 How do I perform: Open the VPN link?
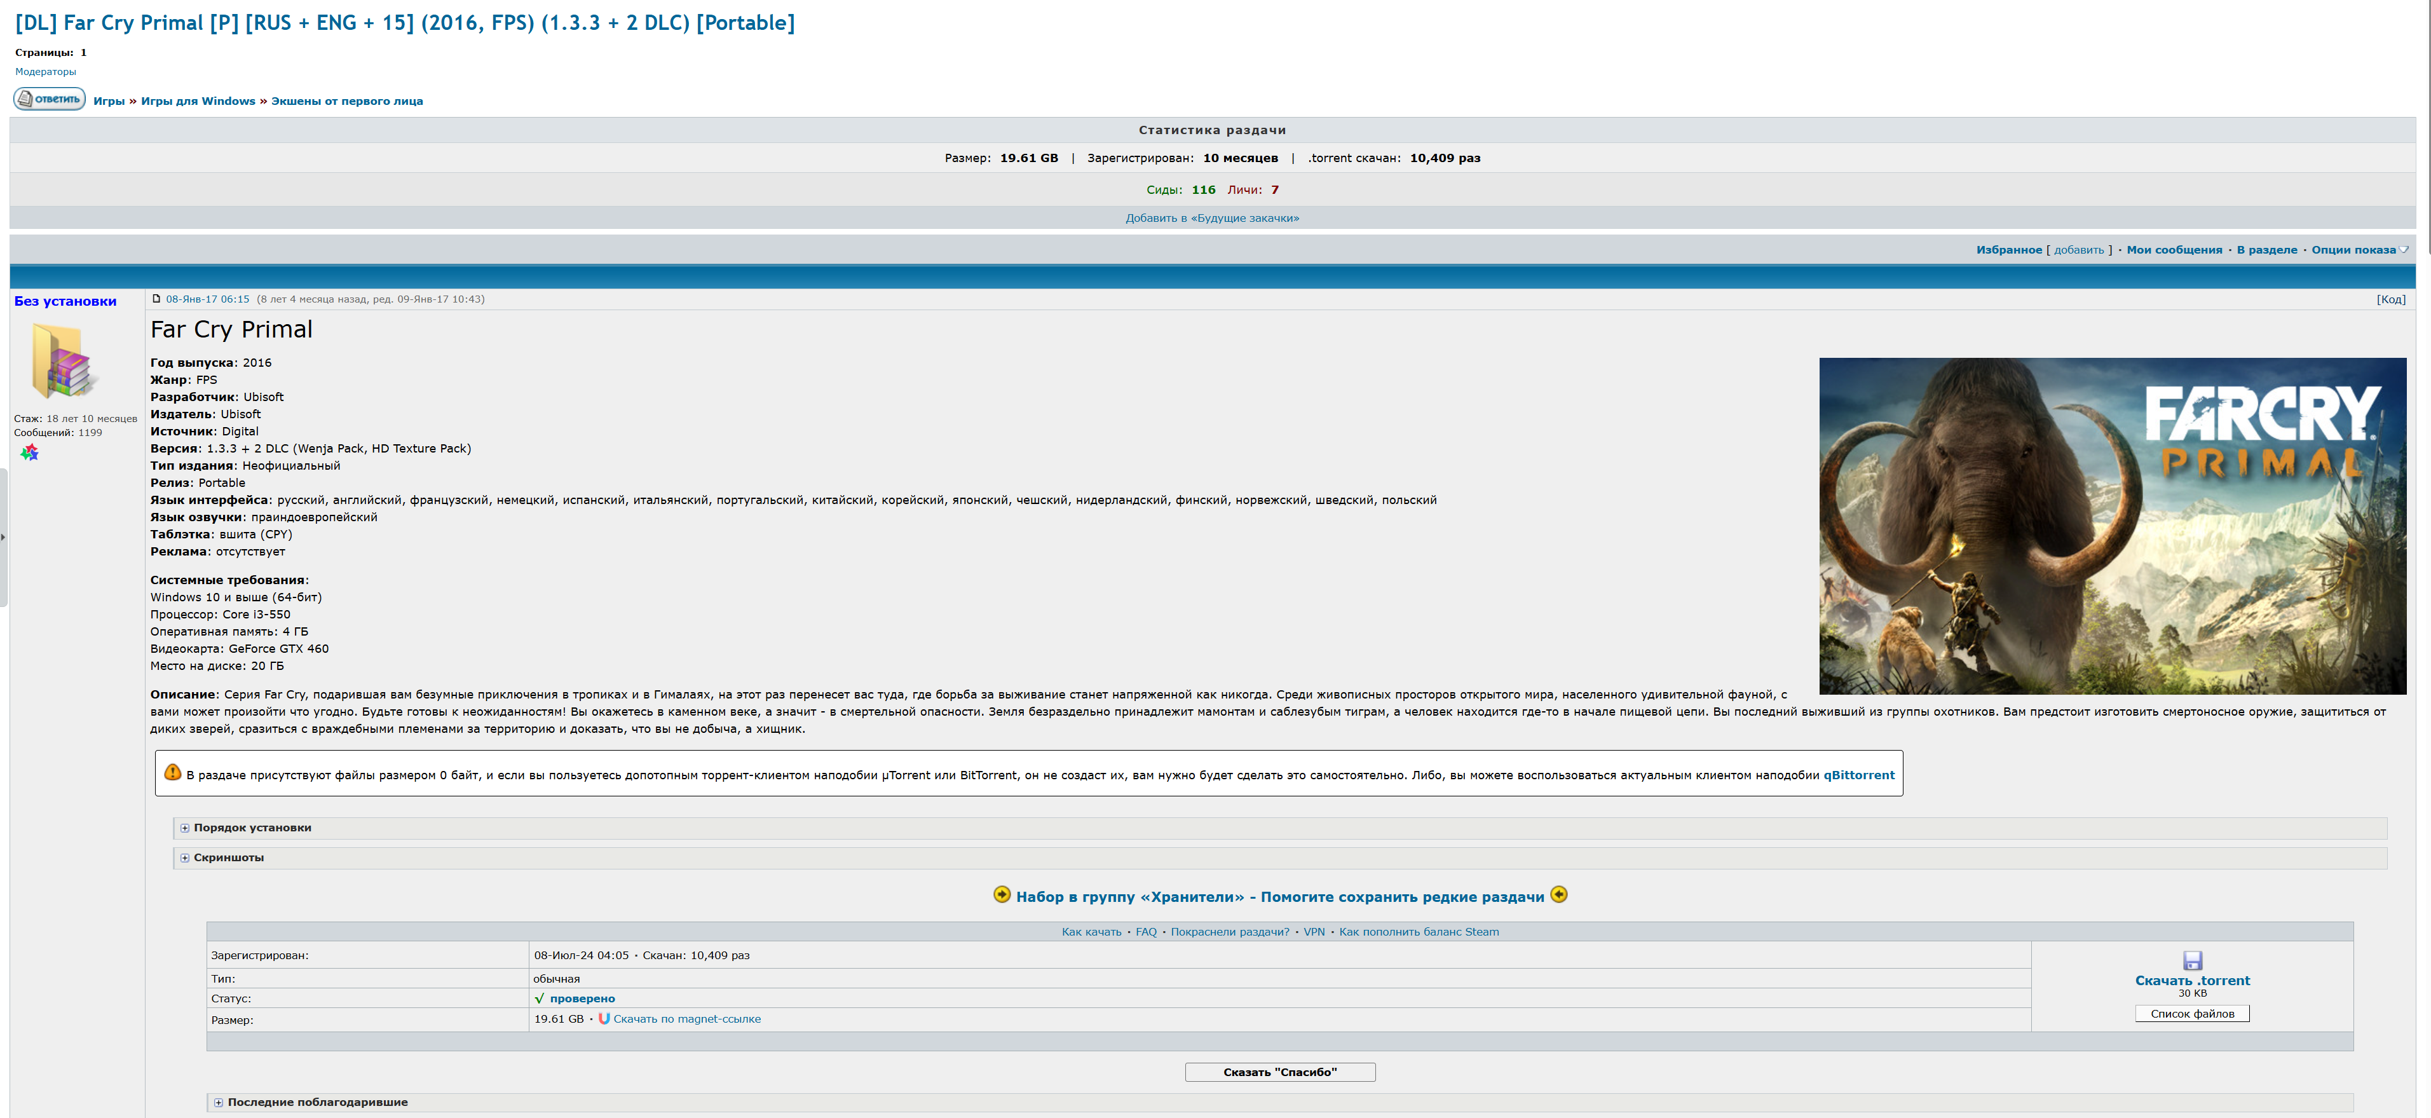(x=1314, y=932)
